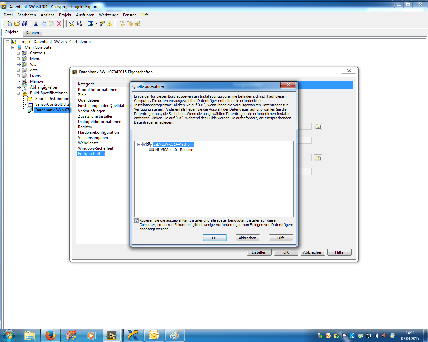428x342 pixels.
Task: Click the Main.vi file icon
Action: pyautogui.click(x=24, y=81)
